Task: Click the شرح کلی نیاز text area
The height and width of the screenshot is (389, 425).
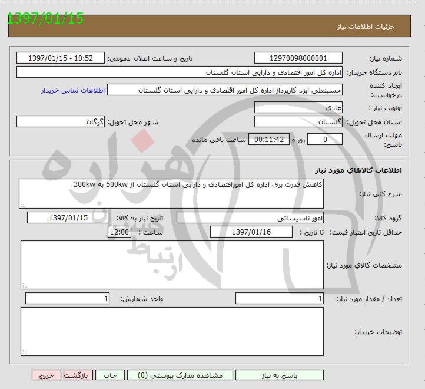Action: click(171, 193)
